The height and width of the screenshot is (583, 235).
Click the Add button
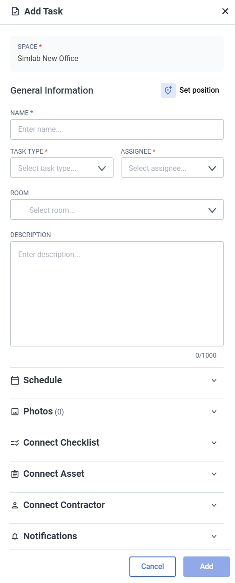pos(207,567)
